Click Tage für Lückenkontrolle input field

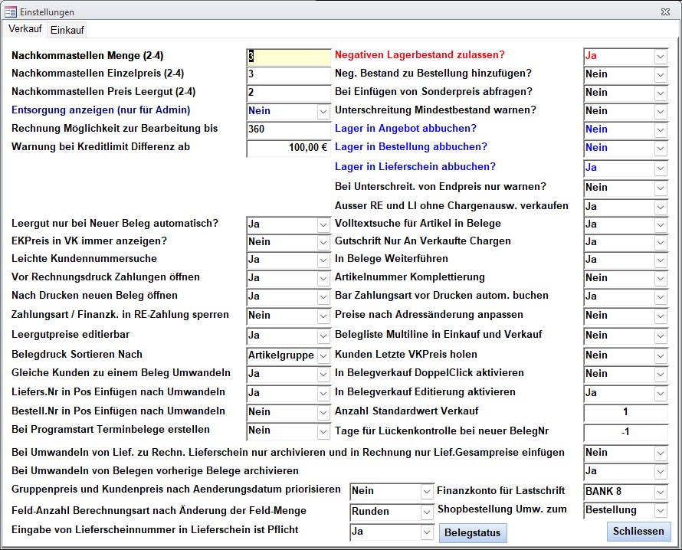click(625, 432)
